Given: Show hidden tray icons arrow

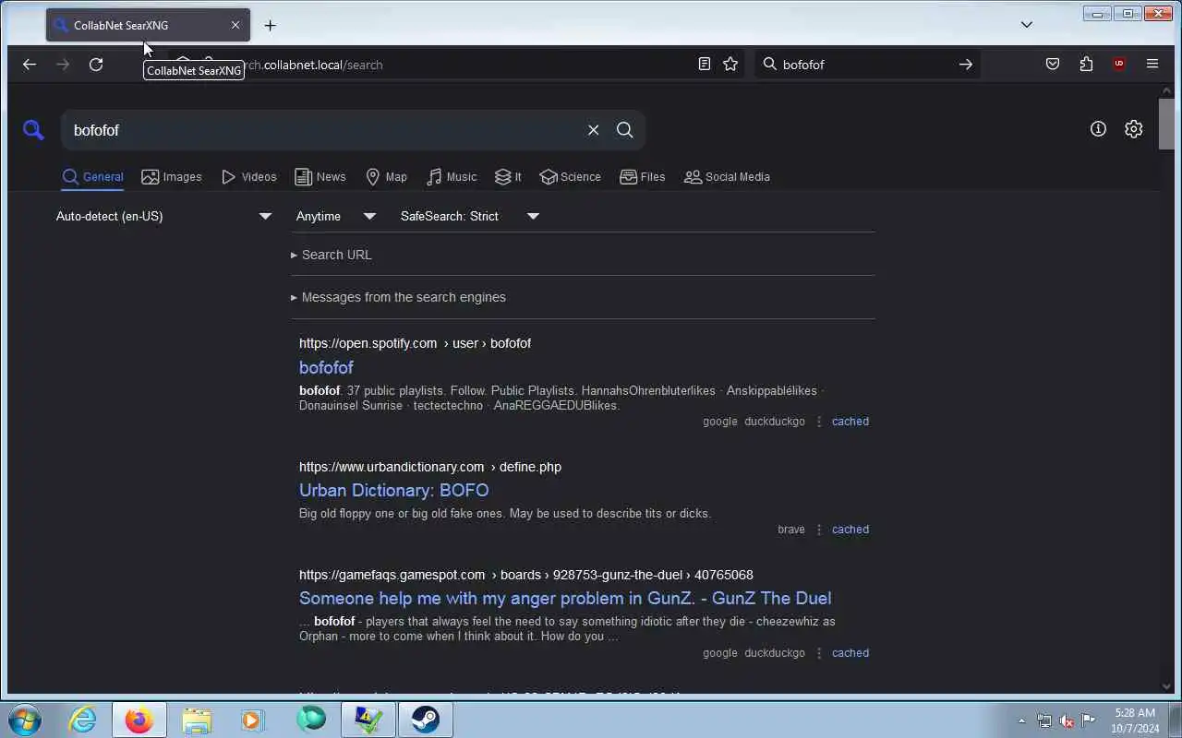Looking at the screenshot, I should pos(1021,720).
